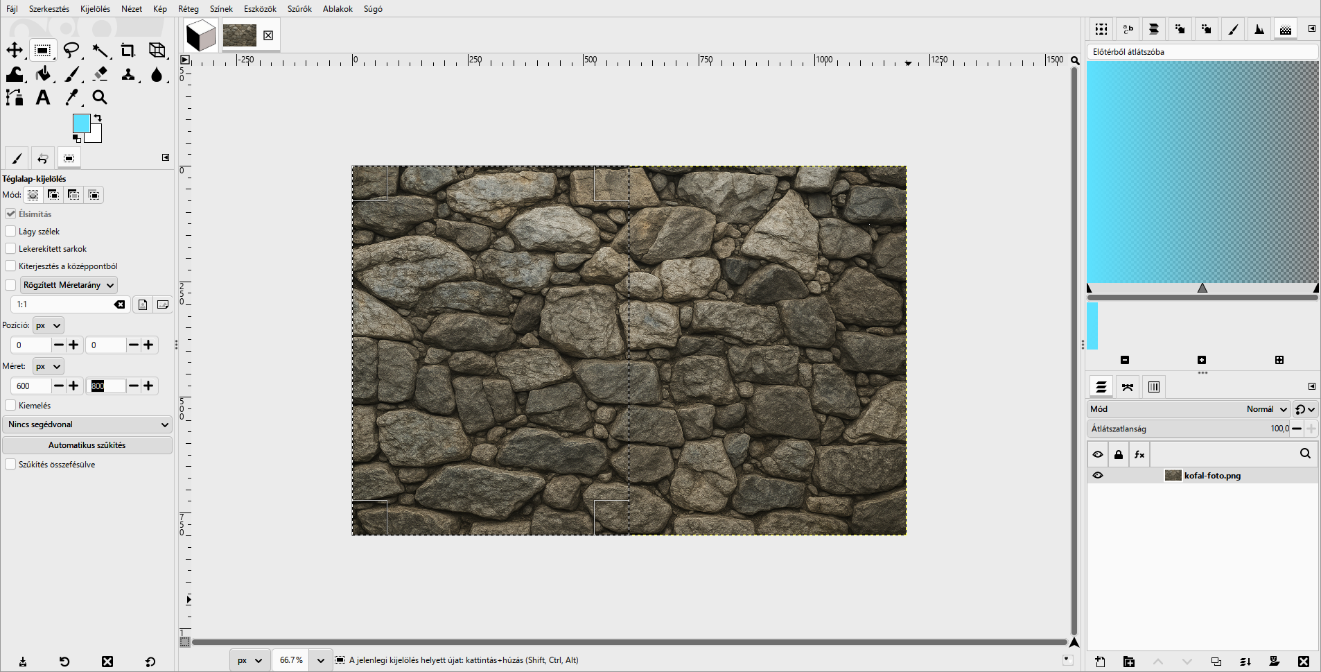
Task: Open the Fájl menu
Action: (12, 9)
